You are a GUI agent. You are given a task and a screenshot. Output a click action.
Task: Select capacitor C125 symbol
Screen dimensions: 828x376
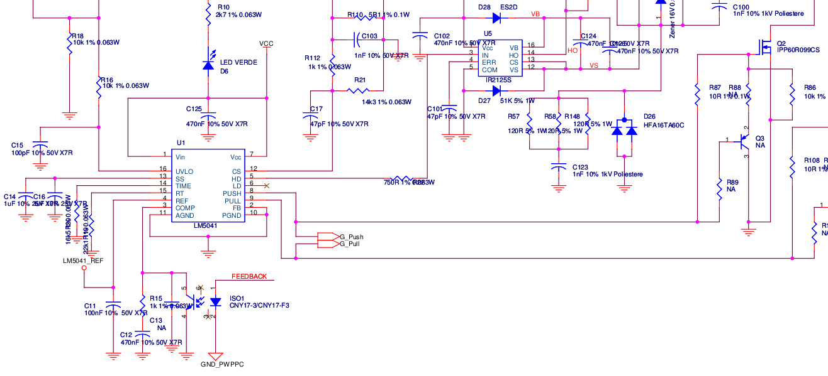tap(209, 114)
